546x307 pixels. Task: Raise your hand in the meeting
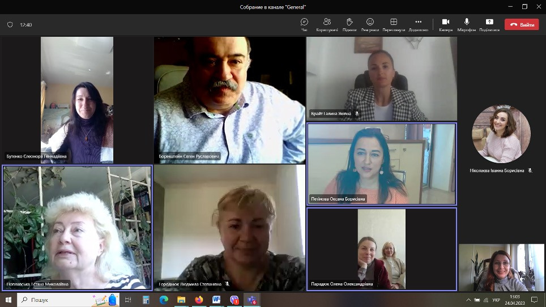349,25
